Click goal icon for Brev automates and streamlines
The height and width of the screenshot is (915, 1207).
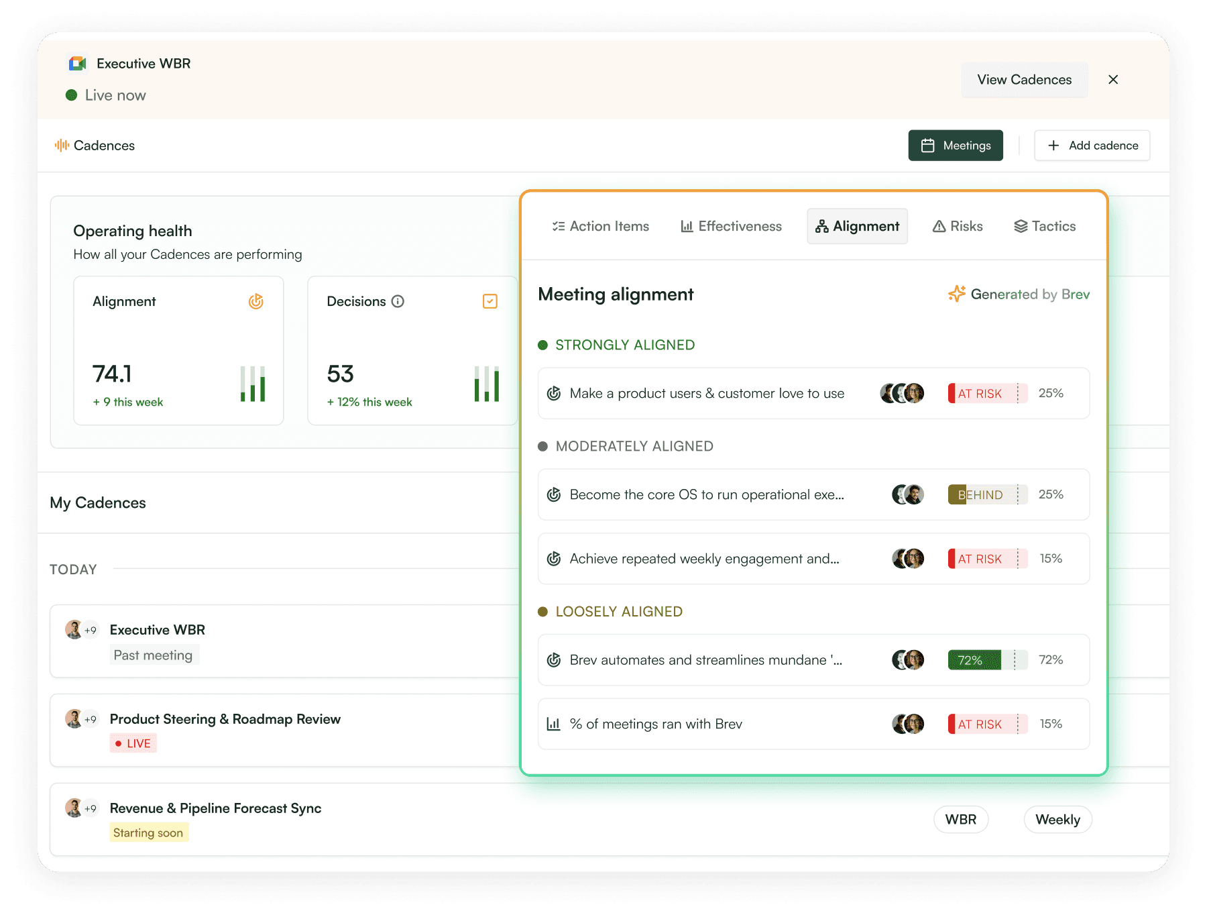(554, 660)
